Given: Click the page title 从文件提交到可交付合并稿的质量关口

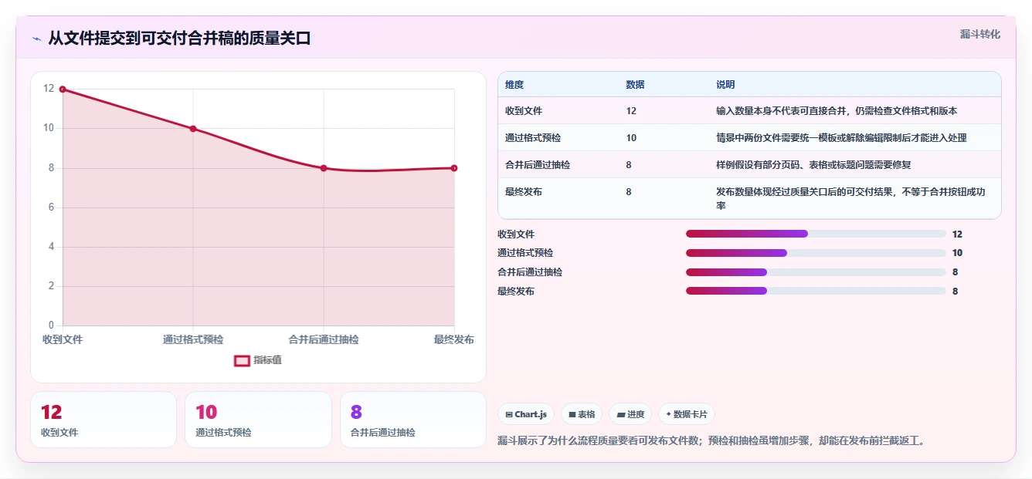Looking at the screenshot, I should [x=179, y=39].
